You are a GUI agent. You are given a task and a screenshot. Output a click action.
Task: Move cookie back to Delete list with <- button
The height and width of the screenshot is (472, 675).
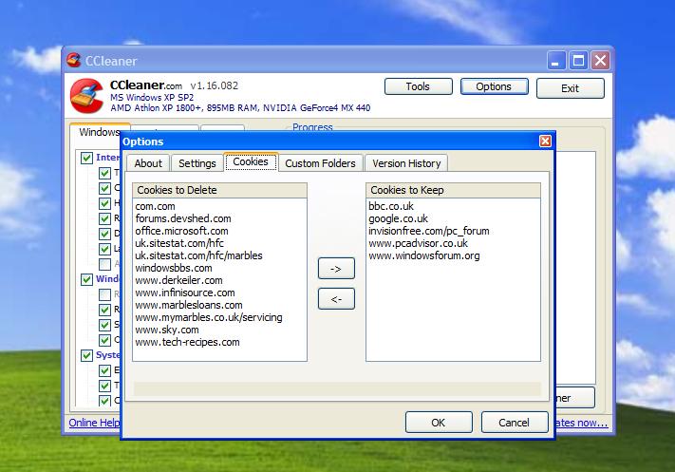click(x=336, y=298)
